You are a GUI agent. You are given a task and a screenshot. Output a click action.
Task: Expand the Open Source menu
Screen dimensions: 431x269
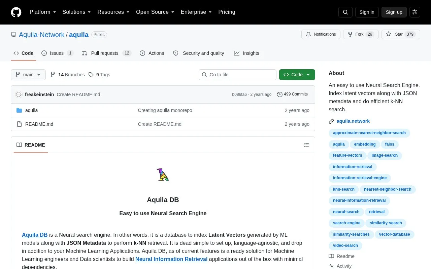[x=155, y=12]
